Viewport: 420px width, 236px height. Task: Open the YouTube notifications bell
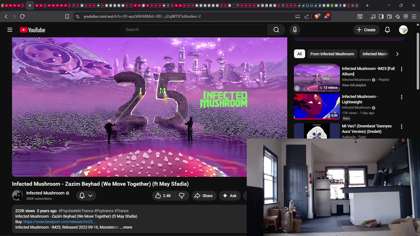387,30
